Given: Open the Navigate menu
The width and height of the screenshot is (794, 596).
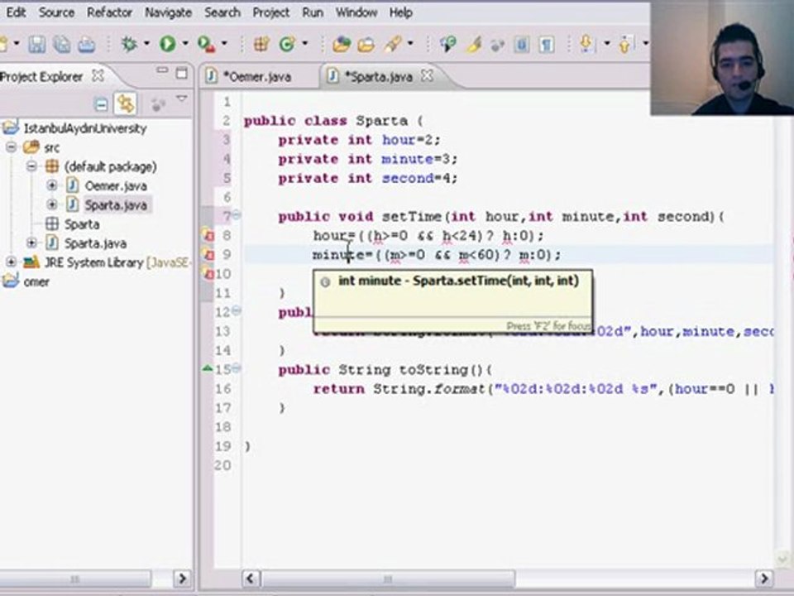Looking at the screenshot, I should [168, 12].
